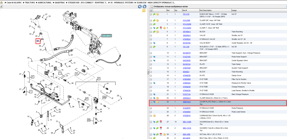Navigate to Case IH AG APAC breadcrumb

14,3
